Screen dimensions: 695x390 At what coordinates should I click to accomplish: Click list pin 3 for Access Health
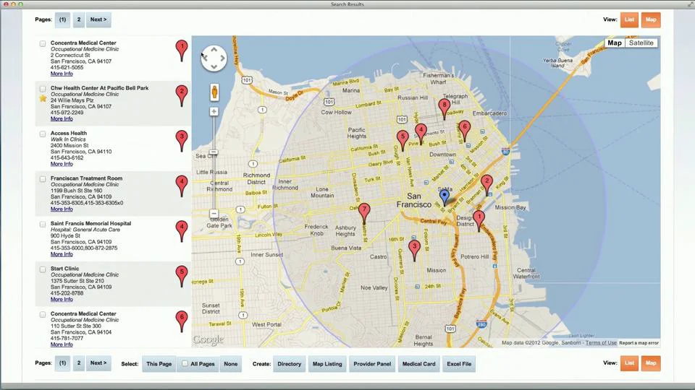coord(181,141)
